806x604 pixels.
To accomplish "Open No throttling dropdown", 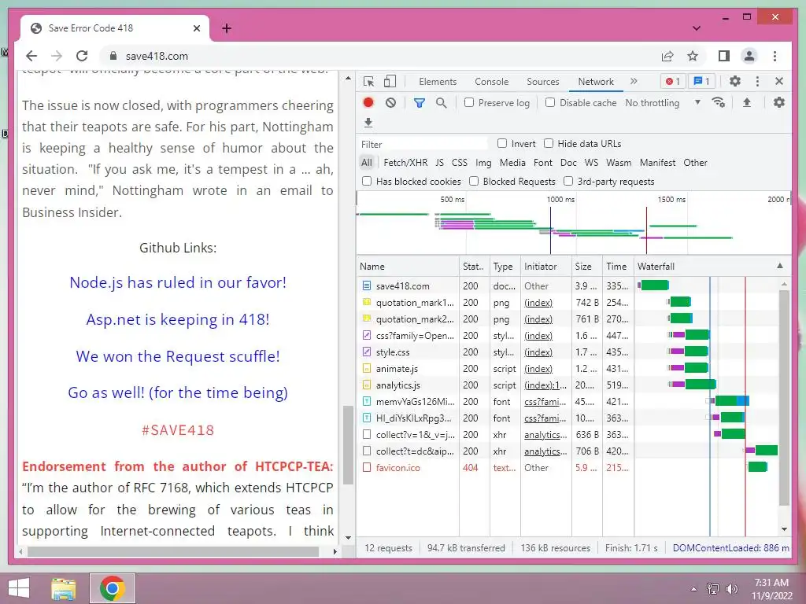I will tap(663, 103).
